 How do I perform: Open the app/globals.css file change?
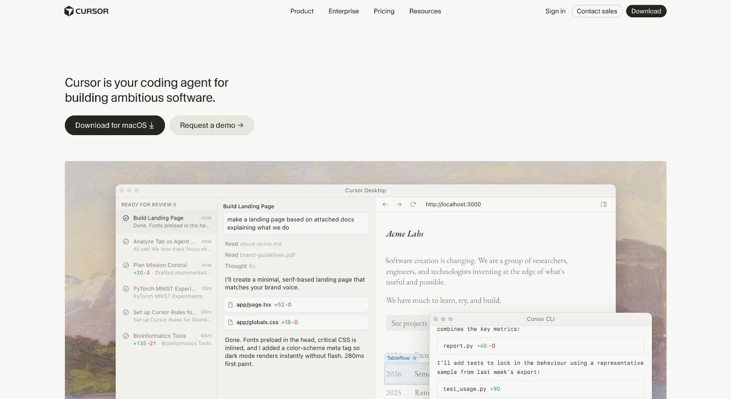point(296,322)
